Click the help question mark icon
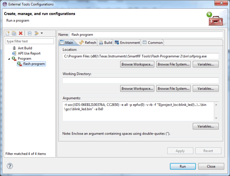This screenshot has height=176, width=230. point(10,166)
